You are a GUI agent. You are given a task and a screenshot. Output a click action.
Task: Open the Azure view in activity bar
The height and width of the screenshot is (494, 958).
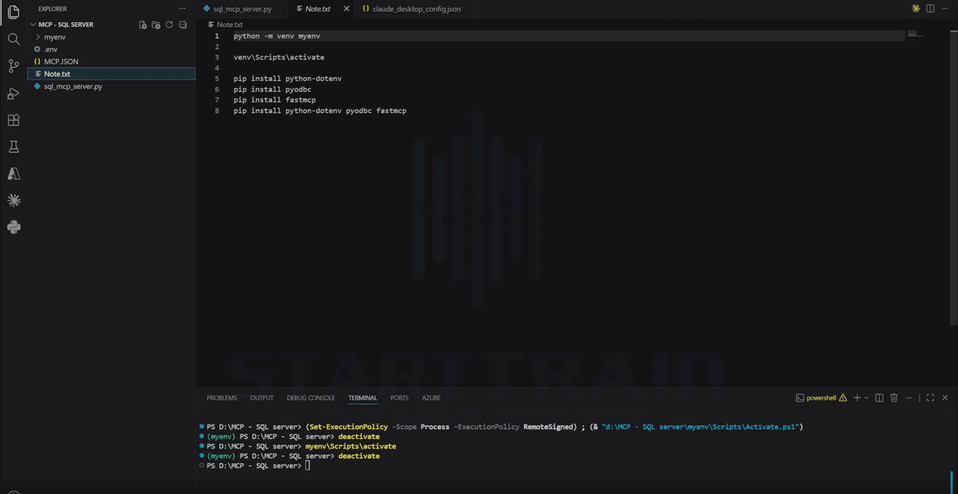13,174
